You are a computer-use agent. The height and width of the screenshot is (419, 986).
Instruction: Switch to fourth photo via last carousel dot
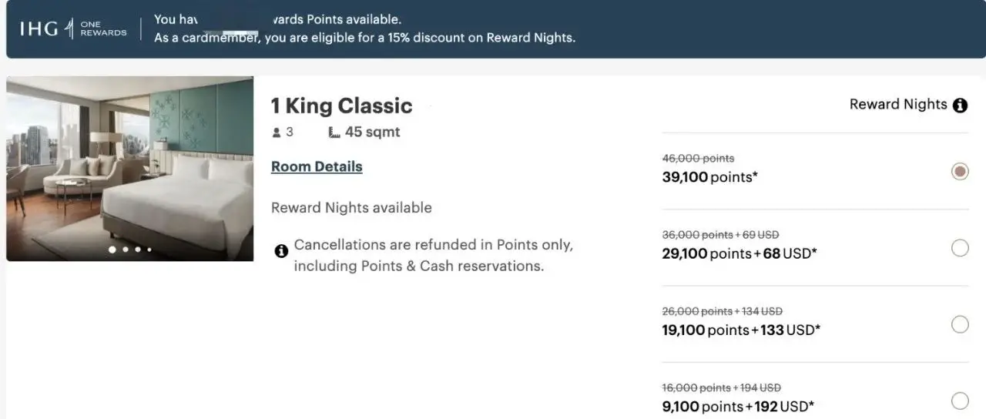click(x=149, y=250)
